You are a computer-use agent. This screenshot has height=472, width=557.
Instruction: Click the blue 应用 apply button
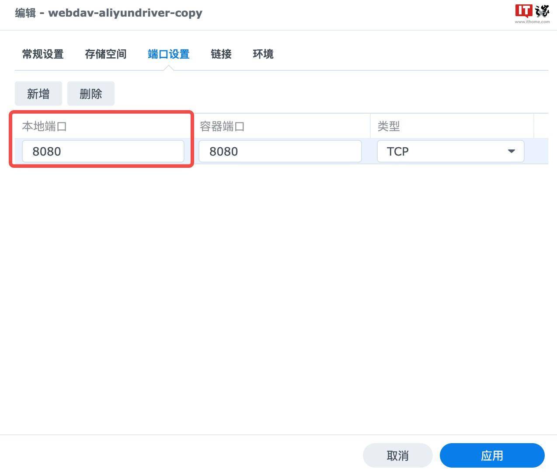click(491, 455)
